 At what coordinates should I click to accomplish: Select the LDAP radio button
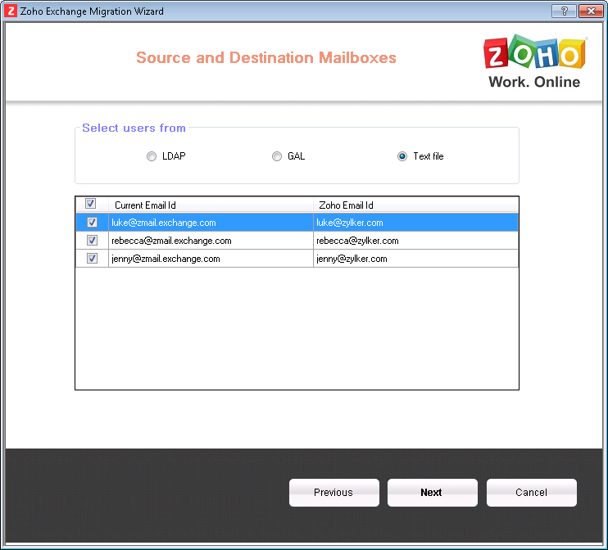(152, 156)
